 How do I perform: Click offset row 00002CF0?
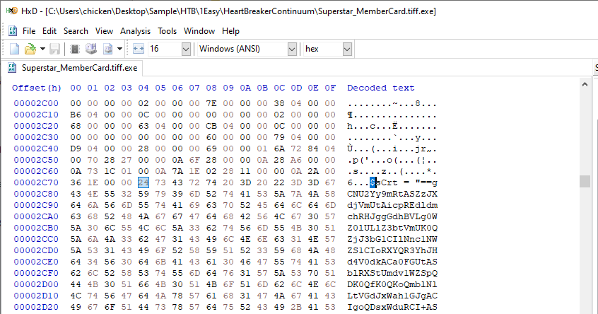click(36, 273)
